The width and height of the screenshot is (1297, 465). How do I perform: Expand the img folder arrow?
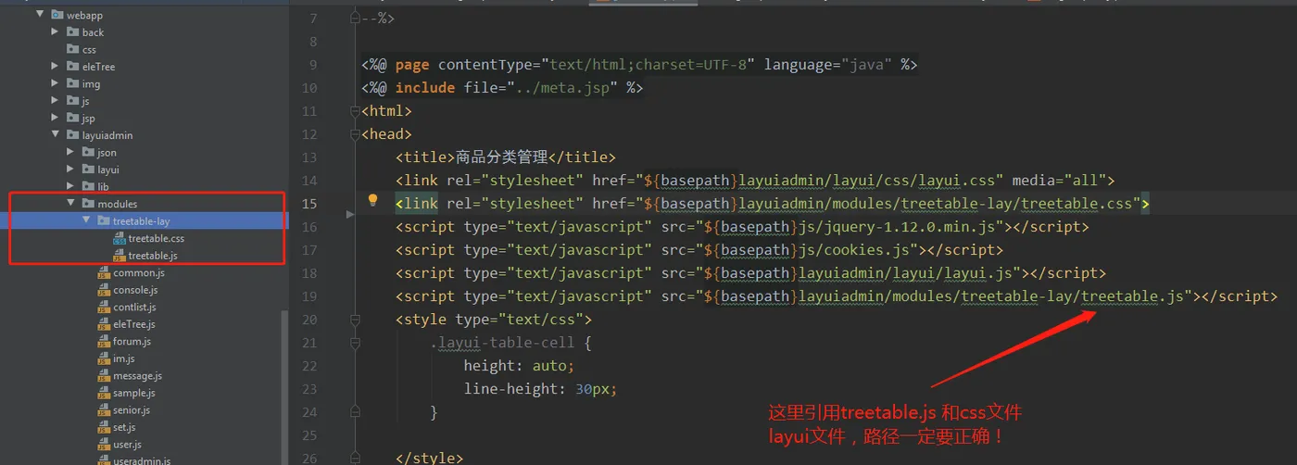point(55,83)
